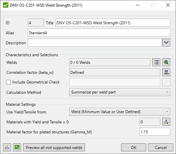The height and width of the screenshot is (154, 176).
Task: Click the green checkmark icon in title bar
Action: pos(6,5)
